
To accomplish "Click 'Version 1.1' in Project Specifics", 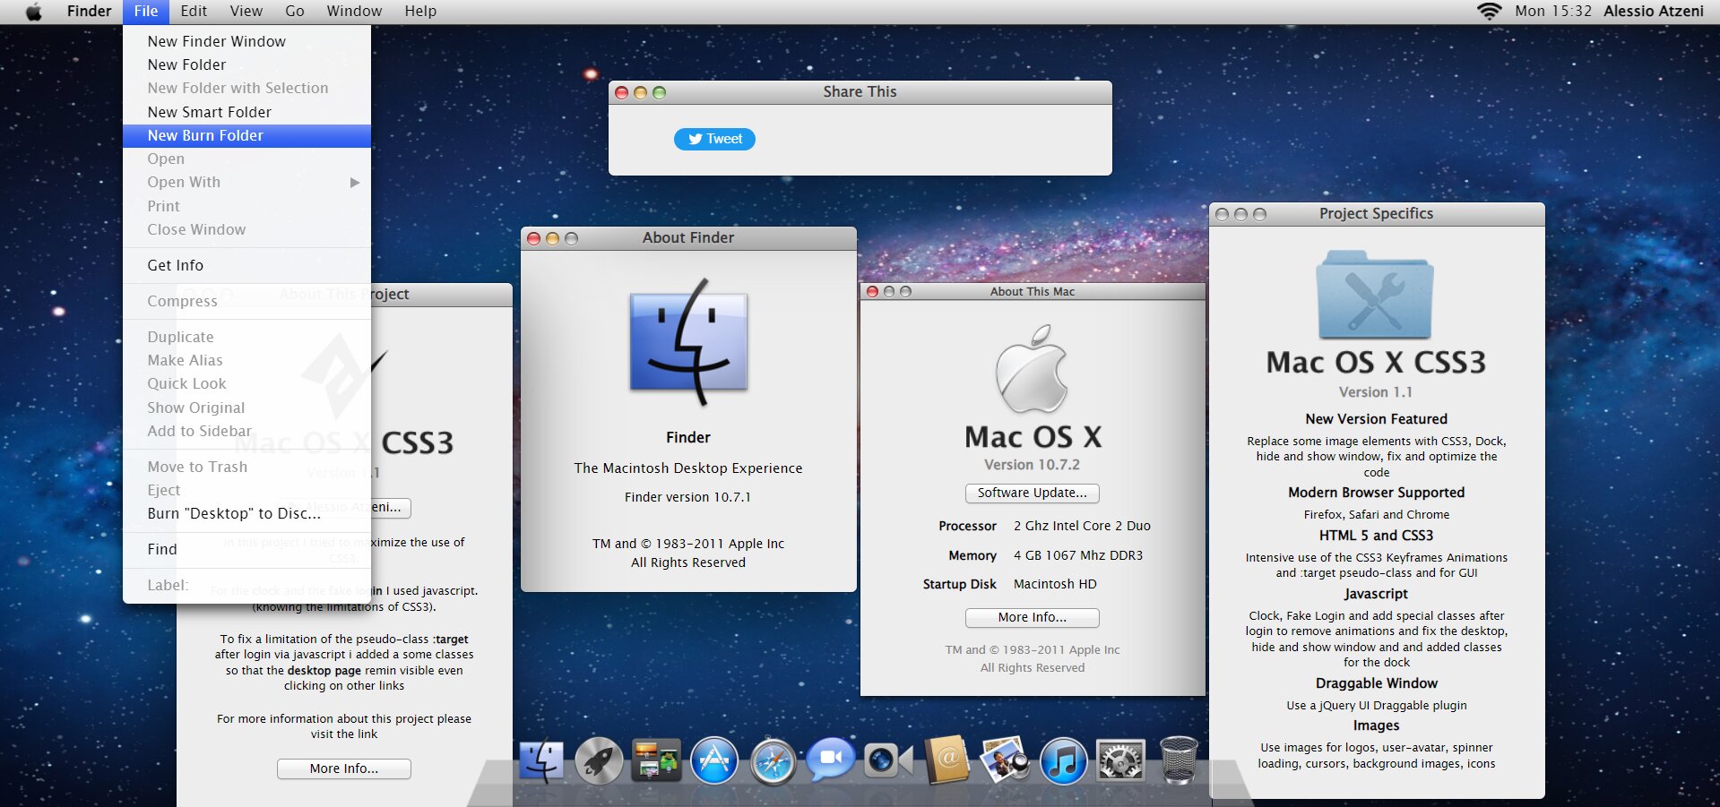I will click(1376, 392).
